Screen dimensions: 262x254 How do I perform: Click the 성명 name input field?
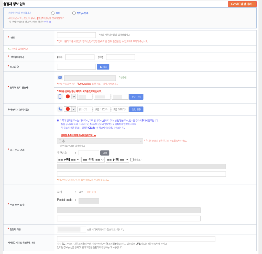(76, 35)
